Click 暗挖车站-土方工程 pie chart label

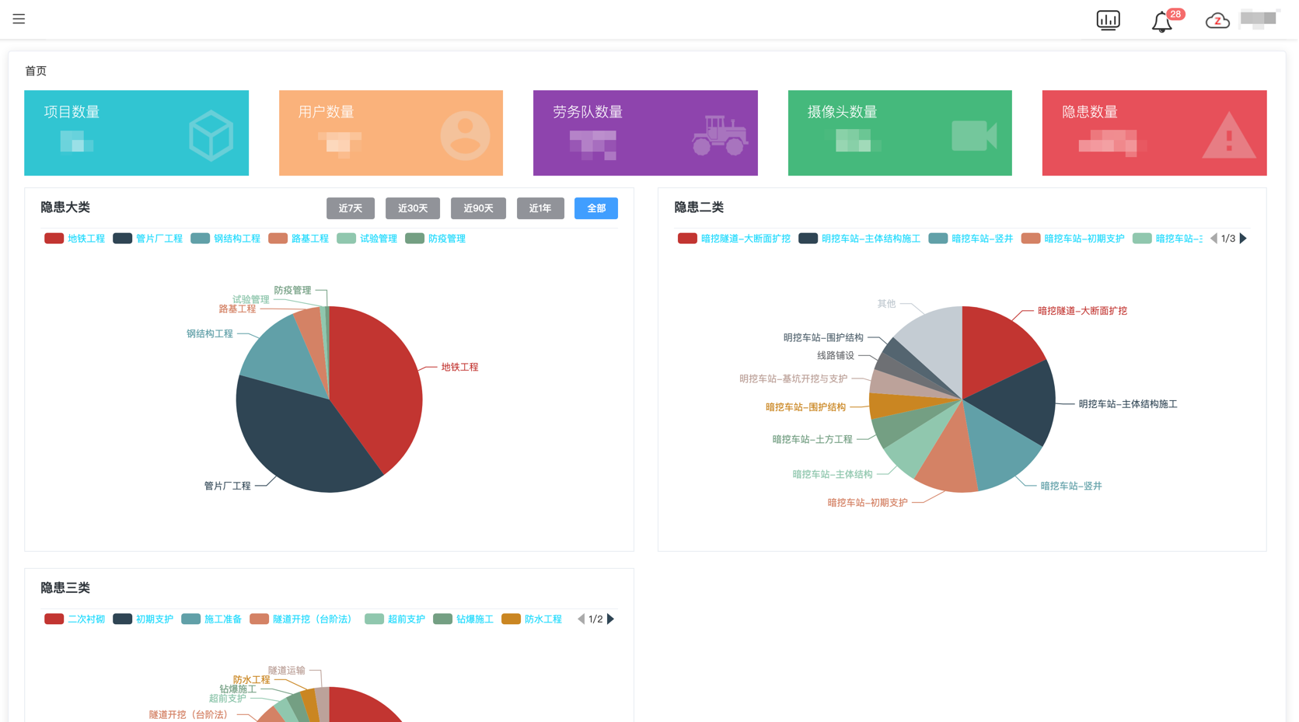(x=812, y=440)
